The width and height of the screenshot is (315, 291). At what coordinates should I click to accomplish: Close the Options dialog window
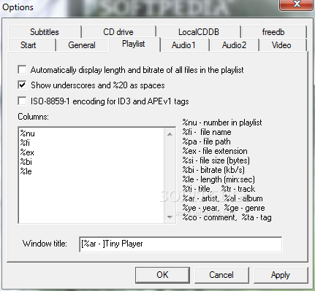pyautogui.click(x=297, y=4)
